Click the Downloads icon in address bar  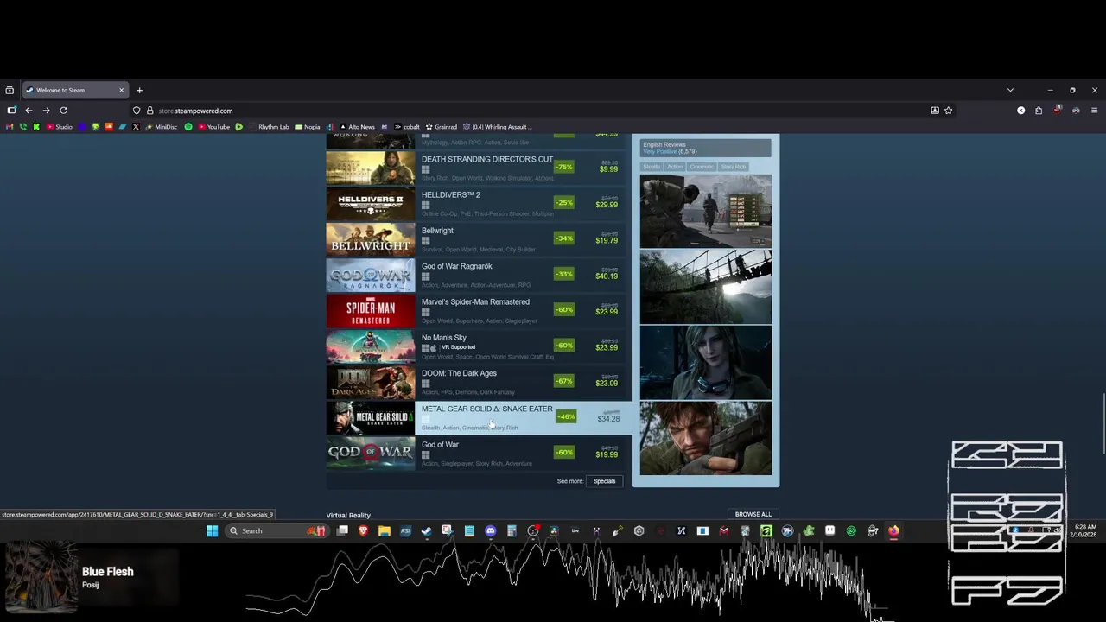(935, 111)
